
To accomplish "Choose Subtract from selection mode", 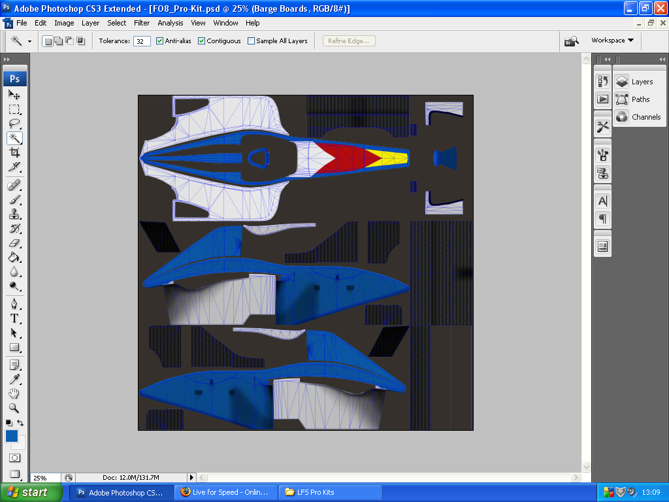I will click(69, 41).
